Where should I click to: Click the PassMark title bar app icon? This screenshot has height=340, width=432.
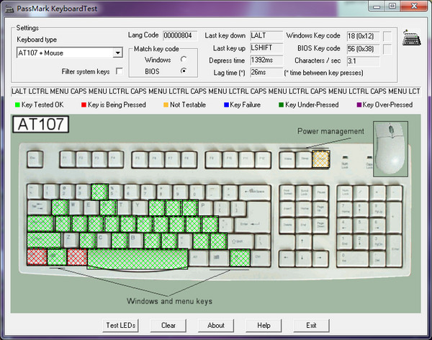(9, 9)
